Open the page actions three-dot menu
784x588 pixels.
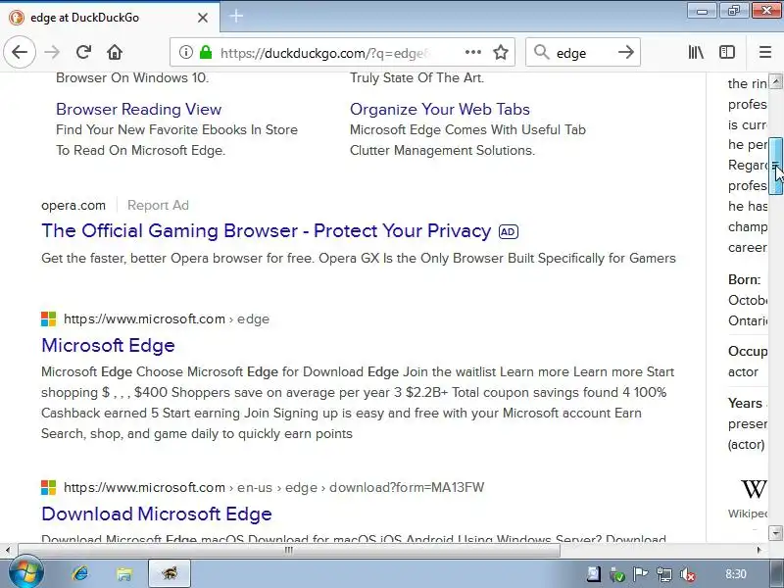tap(473, 52)
